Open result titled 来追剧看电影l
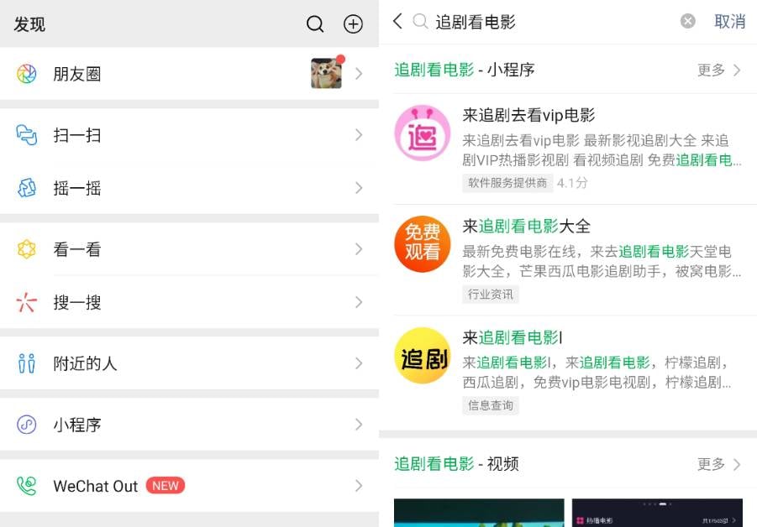 pyautogui.click(x=513, y=337)
